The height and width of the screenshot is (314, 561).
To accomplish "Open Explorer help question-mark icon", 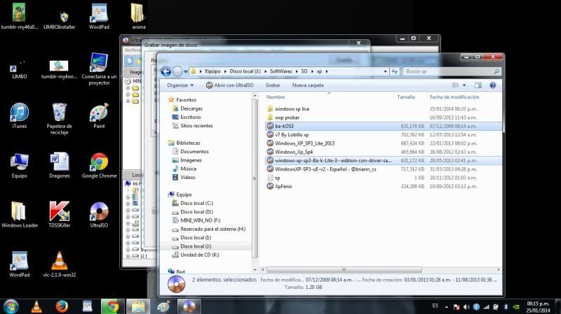I will [x=493, y=85].
